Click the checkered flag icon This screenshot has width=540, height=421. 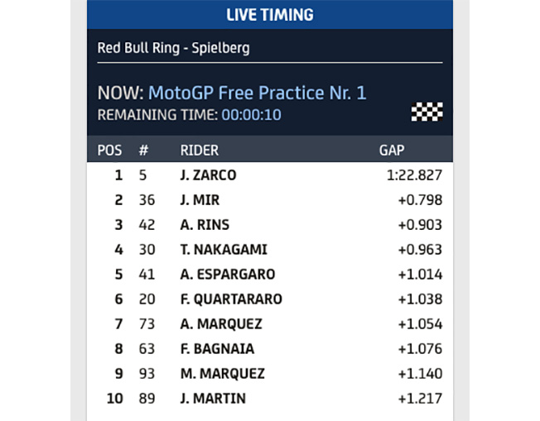[x=427, y=112]
